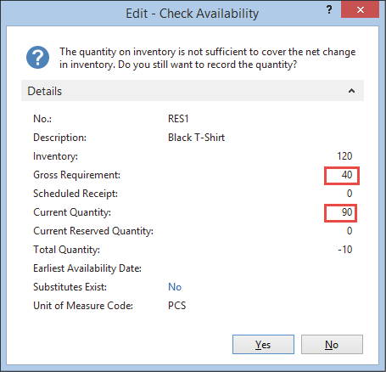Screen dimensions: 386x372
Task: Click the Yes button
Action: [x=263, y=344]
